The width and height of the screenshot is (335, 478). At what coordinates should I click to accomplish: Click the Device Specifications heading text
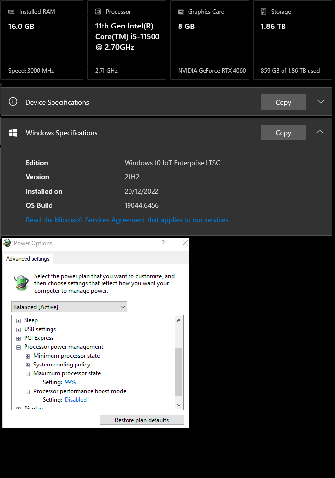pos(57,102)
